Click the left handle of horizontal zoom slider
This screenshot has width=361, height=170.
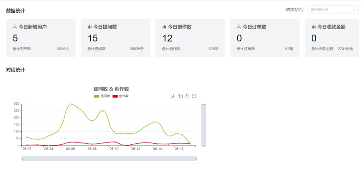(x=22, y=159)
